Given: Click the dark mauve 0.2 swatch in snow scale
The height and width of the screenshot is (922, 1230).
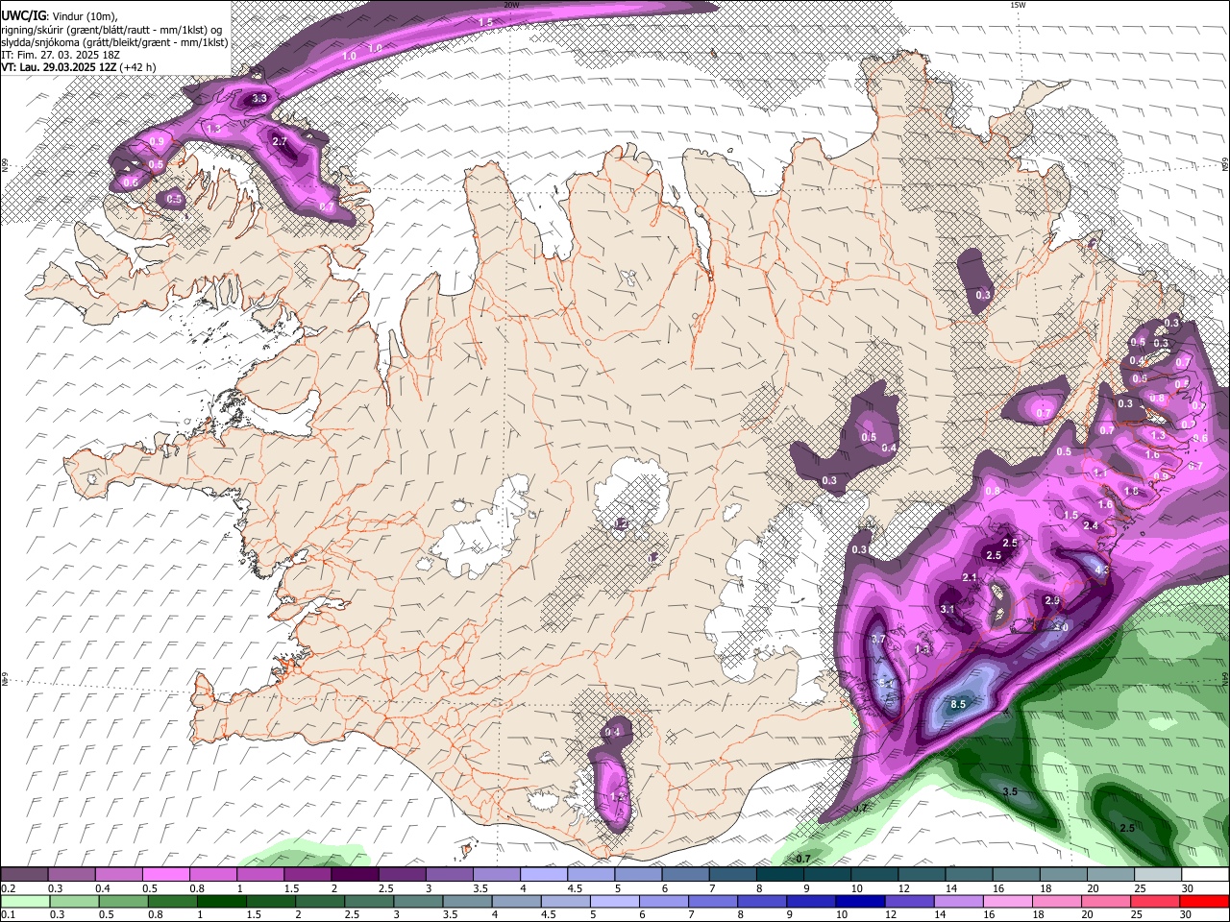Looking at the screenshot, I should [24, 875].
